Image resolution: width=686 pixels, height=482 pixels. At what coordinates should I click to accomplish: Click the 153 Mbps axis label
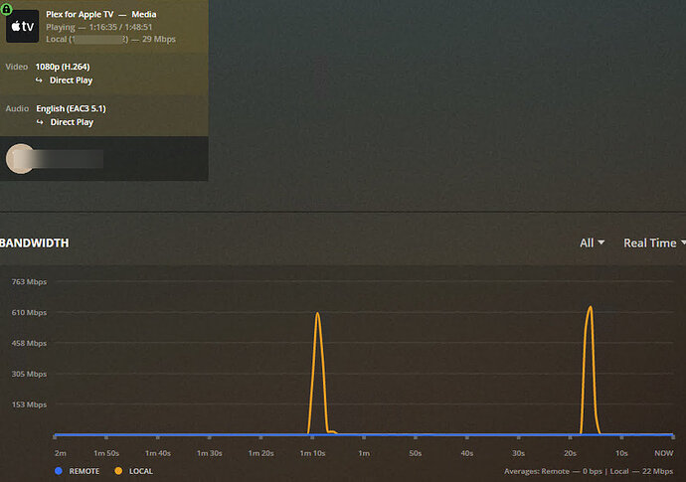click(29, 404)
